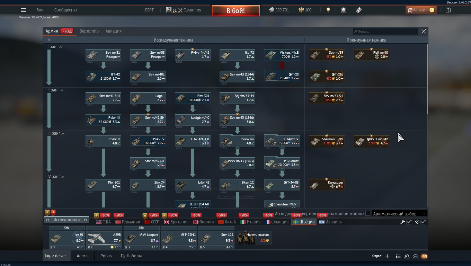Click player avatar next to Caraunios
The image size is (471, 266).
169,10
